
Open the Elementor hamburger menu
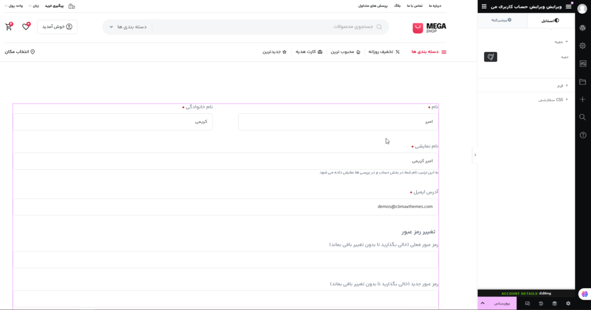pos(568,6)
